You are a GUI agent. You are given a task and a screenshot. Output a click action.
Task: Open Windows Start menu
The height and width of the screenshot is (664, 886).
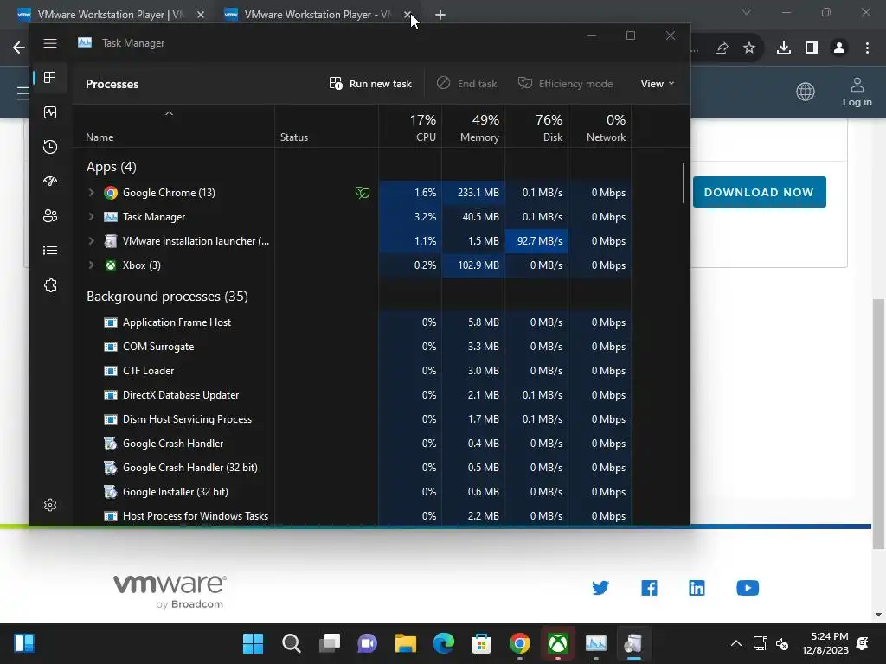(x=253, y=643)
